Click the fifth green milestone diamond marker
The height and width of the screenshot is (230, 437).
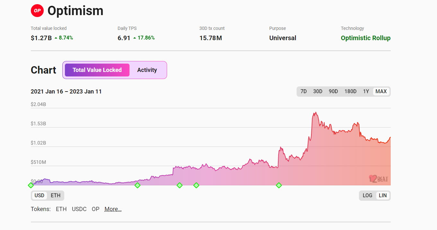(279, 185)
